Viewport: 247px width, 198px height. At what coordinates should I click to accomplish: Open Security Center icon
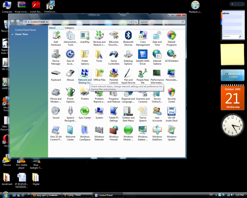[x=172, y=95]
